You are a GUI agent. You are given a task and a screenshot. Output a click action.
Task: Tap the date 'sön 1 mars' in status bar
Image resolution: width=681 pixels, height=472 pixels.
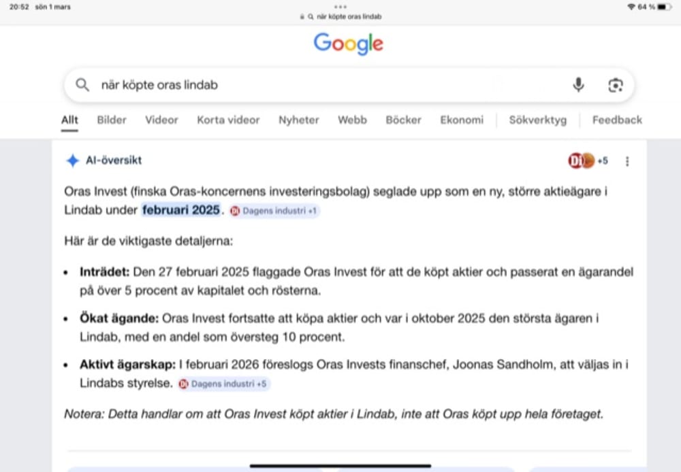53,7
